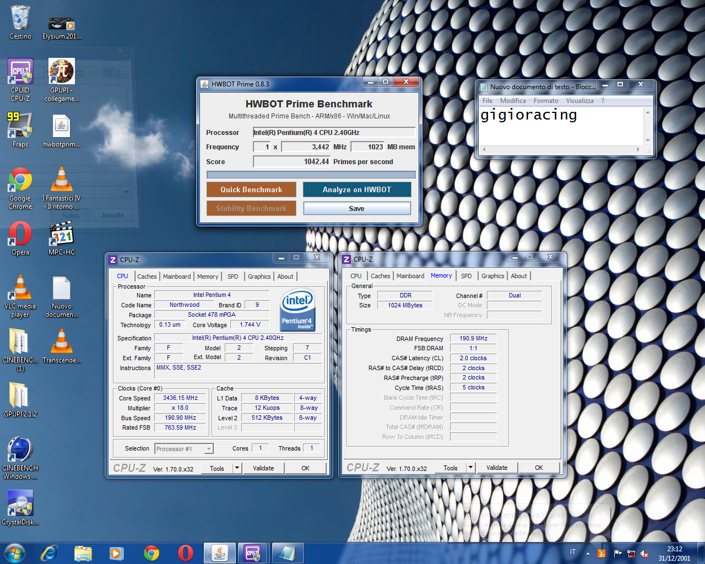
Task: Open the CINEBENC... (1) zip folder icon
Action: tap(20, 350)
